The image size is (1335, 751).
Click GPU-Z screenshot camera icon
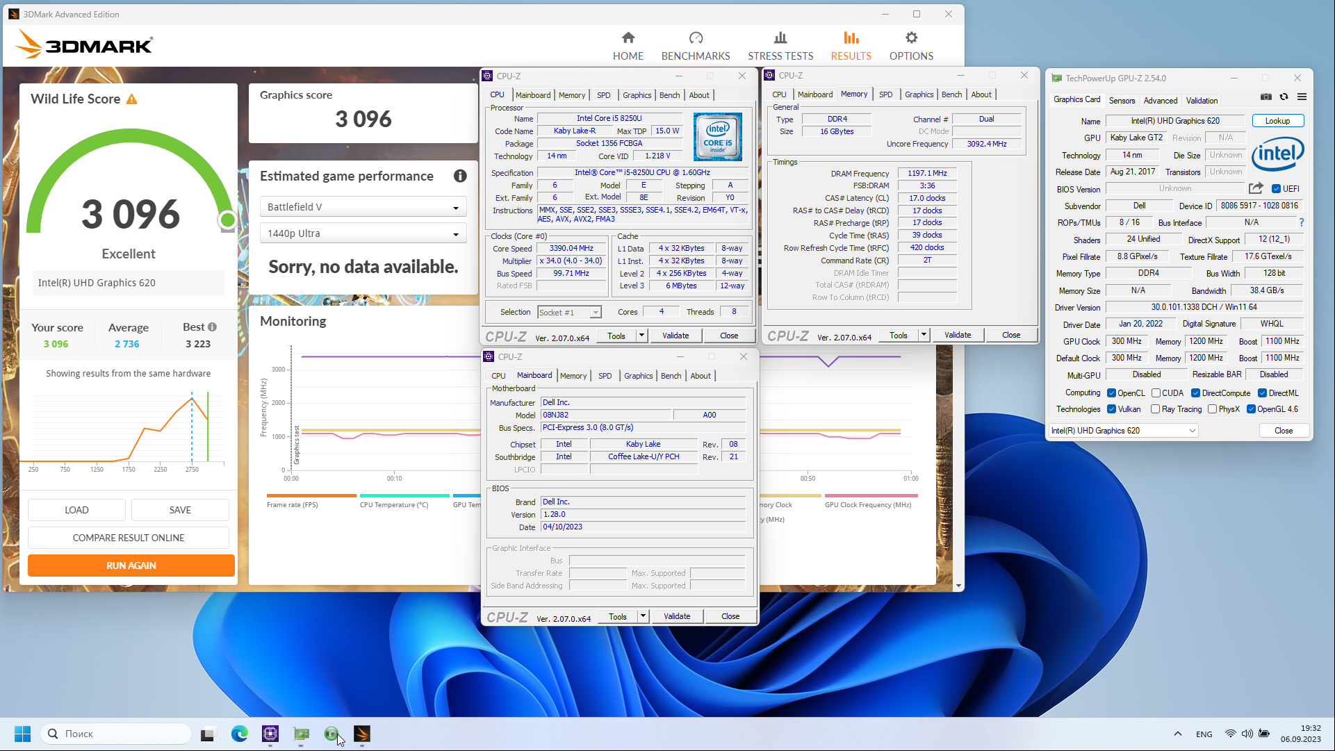tap(1266, 97)
